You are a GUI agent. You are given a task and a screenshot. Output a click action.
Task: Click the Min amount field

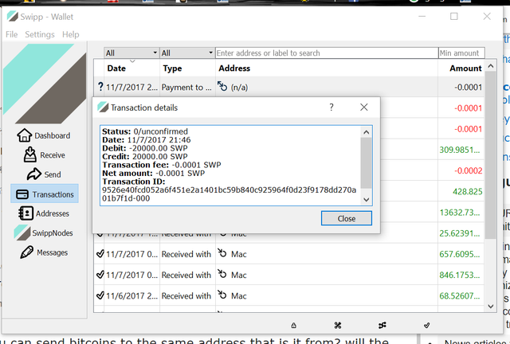coord(461,53)
